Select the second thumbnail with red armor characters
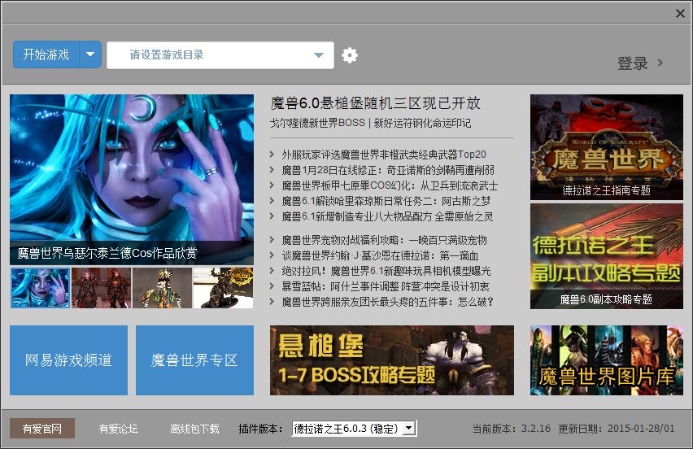693x449 pixels. (101, 288)
